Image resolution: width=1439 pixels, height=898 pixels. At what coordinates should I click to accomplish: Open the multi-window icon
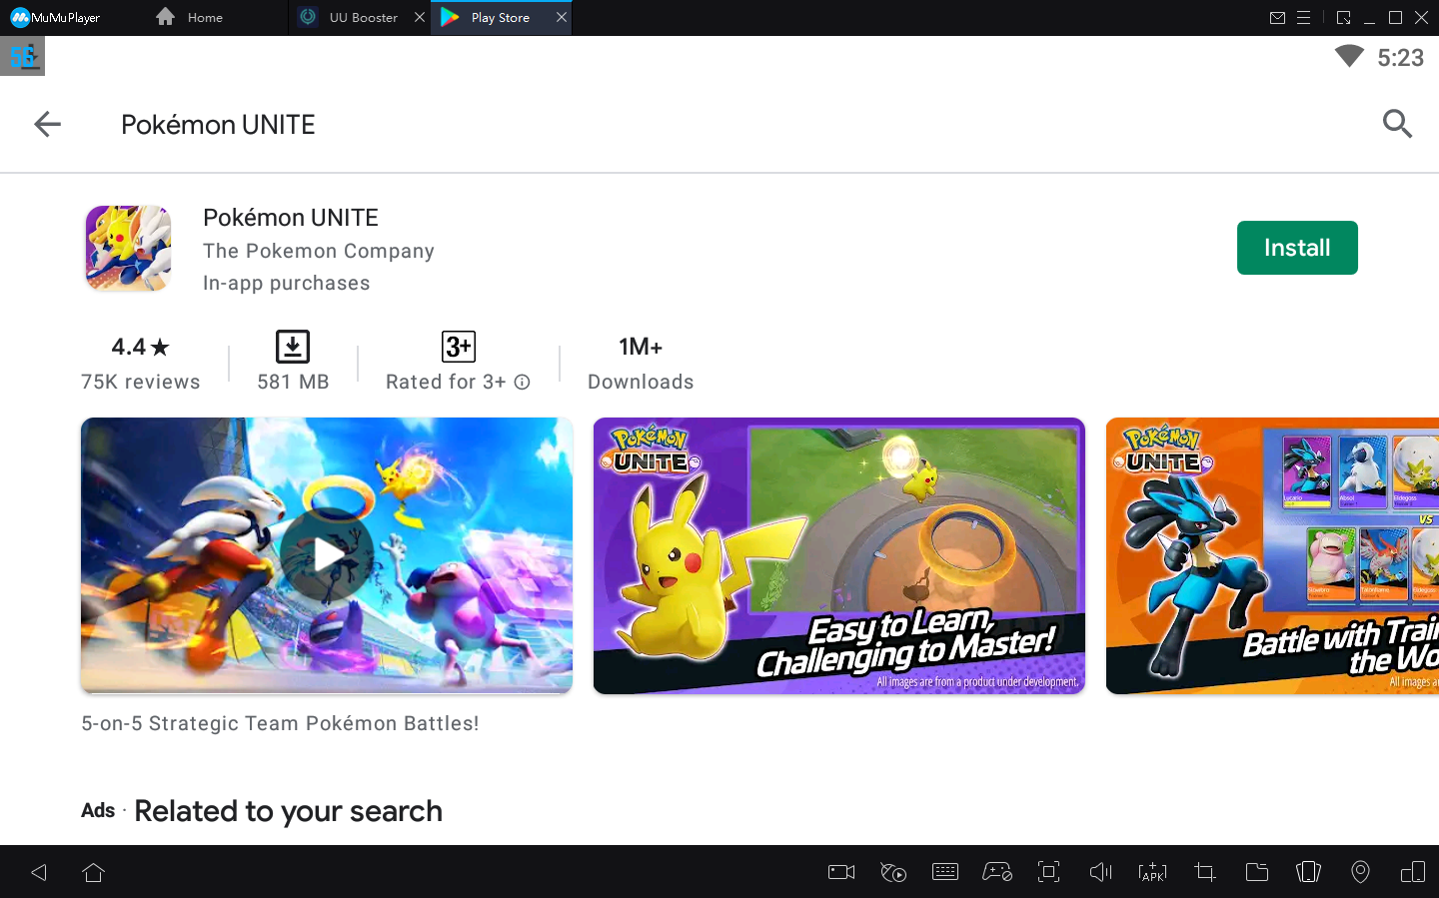coord(1413,872)
